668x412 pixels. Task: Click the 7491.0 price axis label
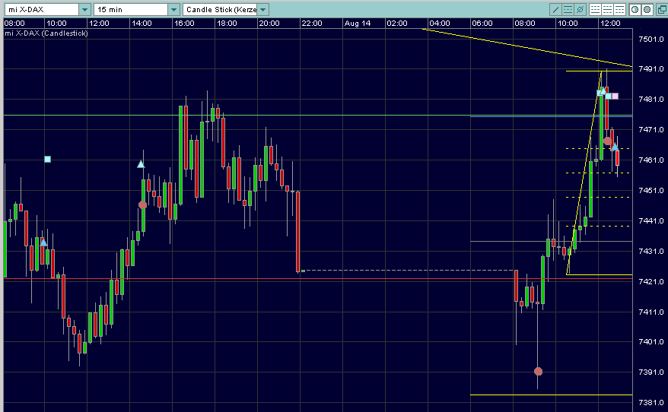click(x=651, y=69)
